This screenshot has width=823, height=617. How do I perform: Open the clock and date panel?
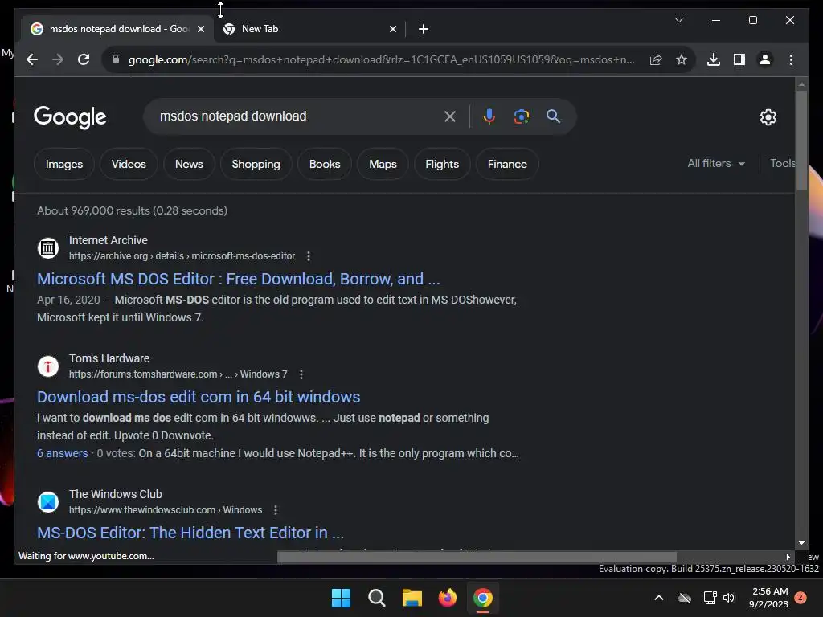pyautogui.click(x=769, y=598)
